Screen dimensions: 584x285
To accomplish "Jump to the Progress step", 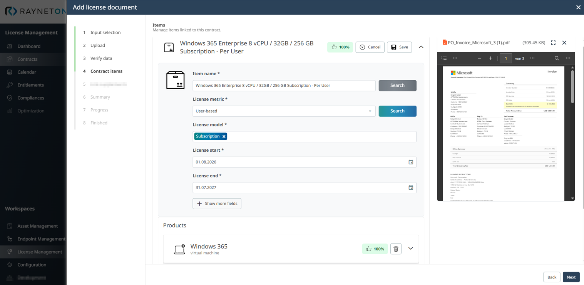I will [x=99, y=110].
